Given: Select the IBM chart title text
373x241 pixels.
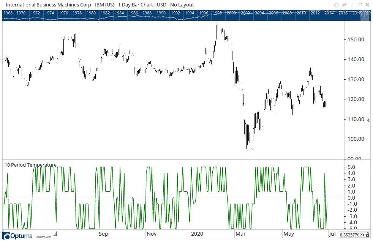Looking at the screenshot, I should click(x=100, y=5).
